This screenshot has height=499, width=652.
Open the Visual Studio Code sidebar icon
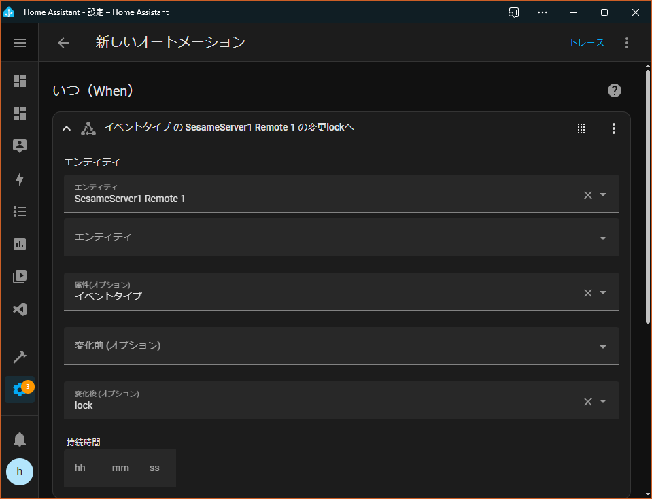(x=20, y=309)
